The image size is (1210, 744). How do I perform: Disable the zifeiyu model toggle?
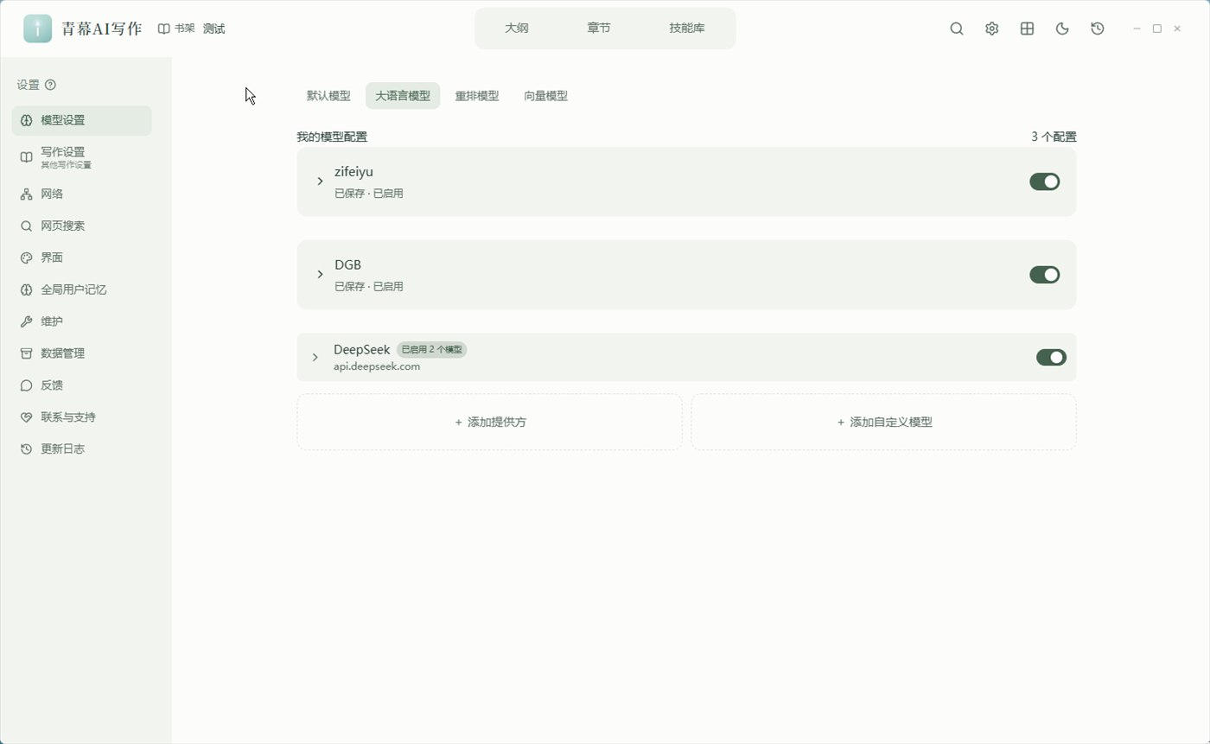tap(1044, 181)
